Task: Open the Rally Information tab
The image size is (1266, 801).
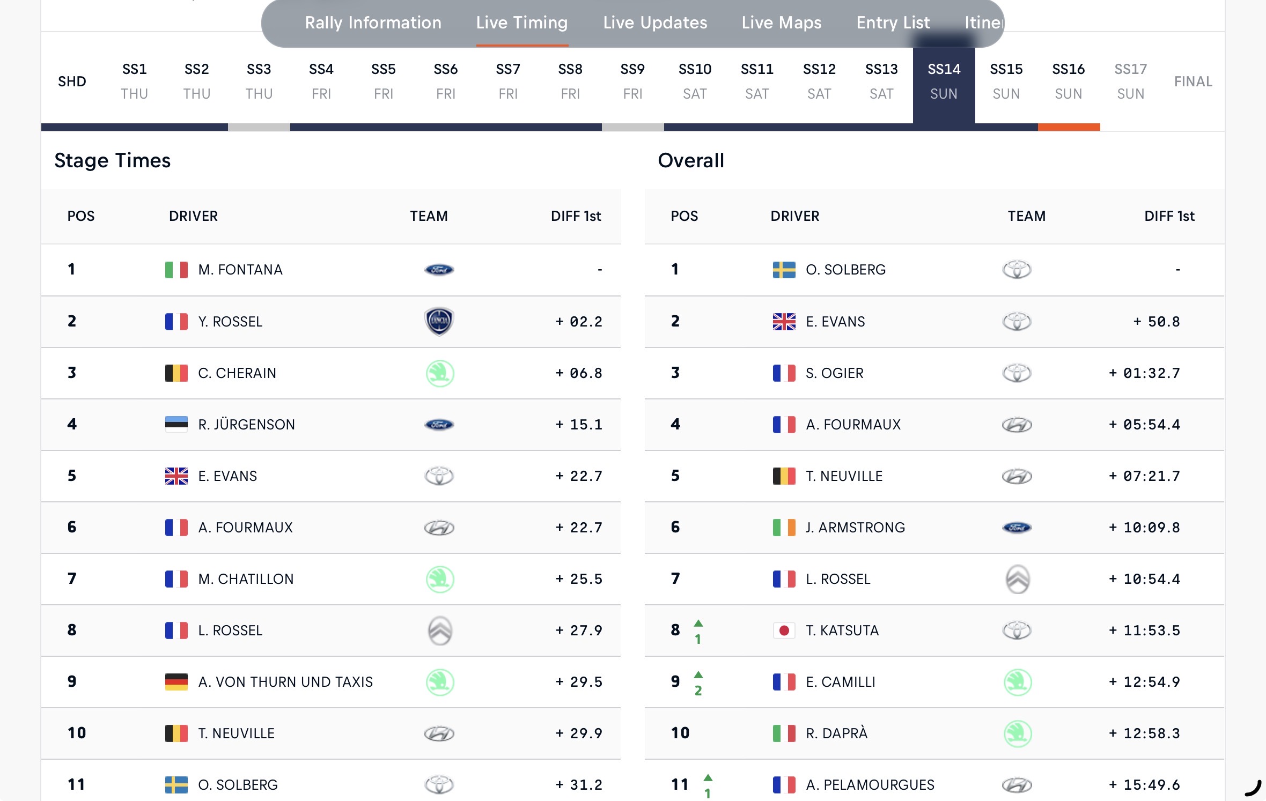Action: pyautogui.click(x=373, y=23)
